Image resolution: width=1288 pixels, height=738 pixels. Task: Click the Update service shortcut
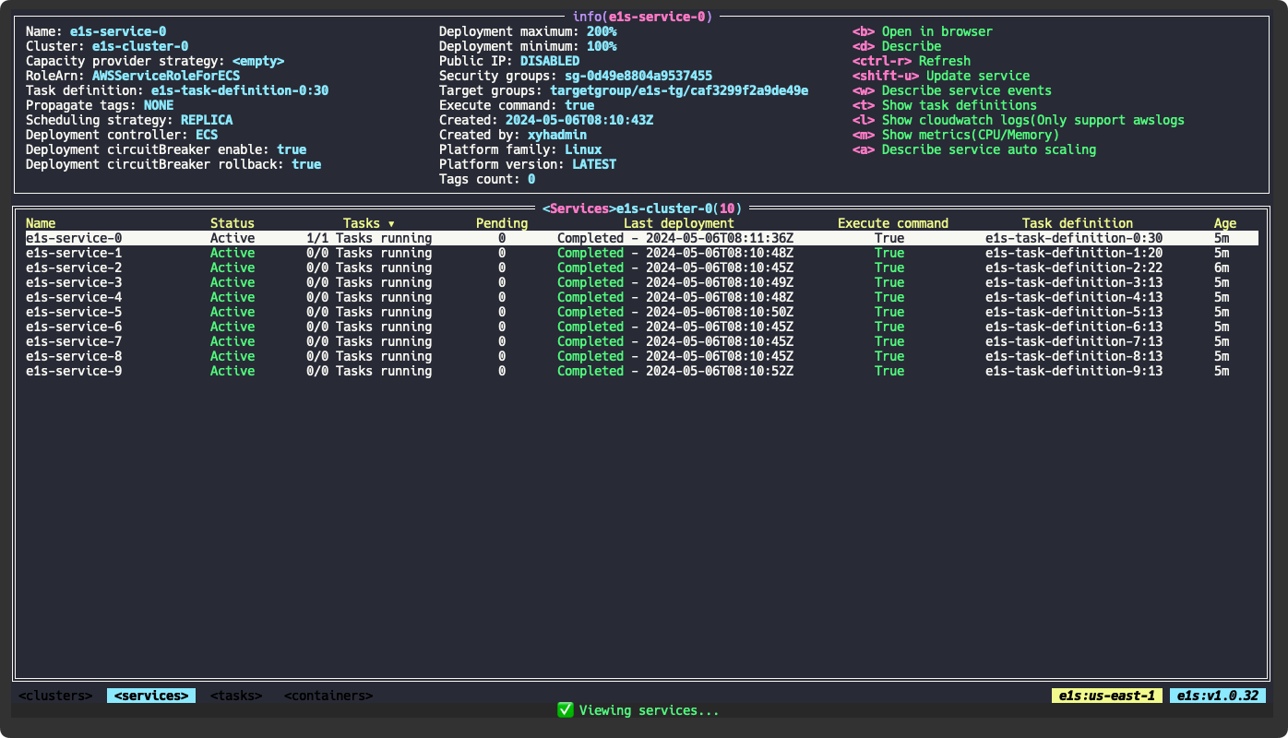(x=941, y=76)
